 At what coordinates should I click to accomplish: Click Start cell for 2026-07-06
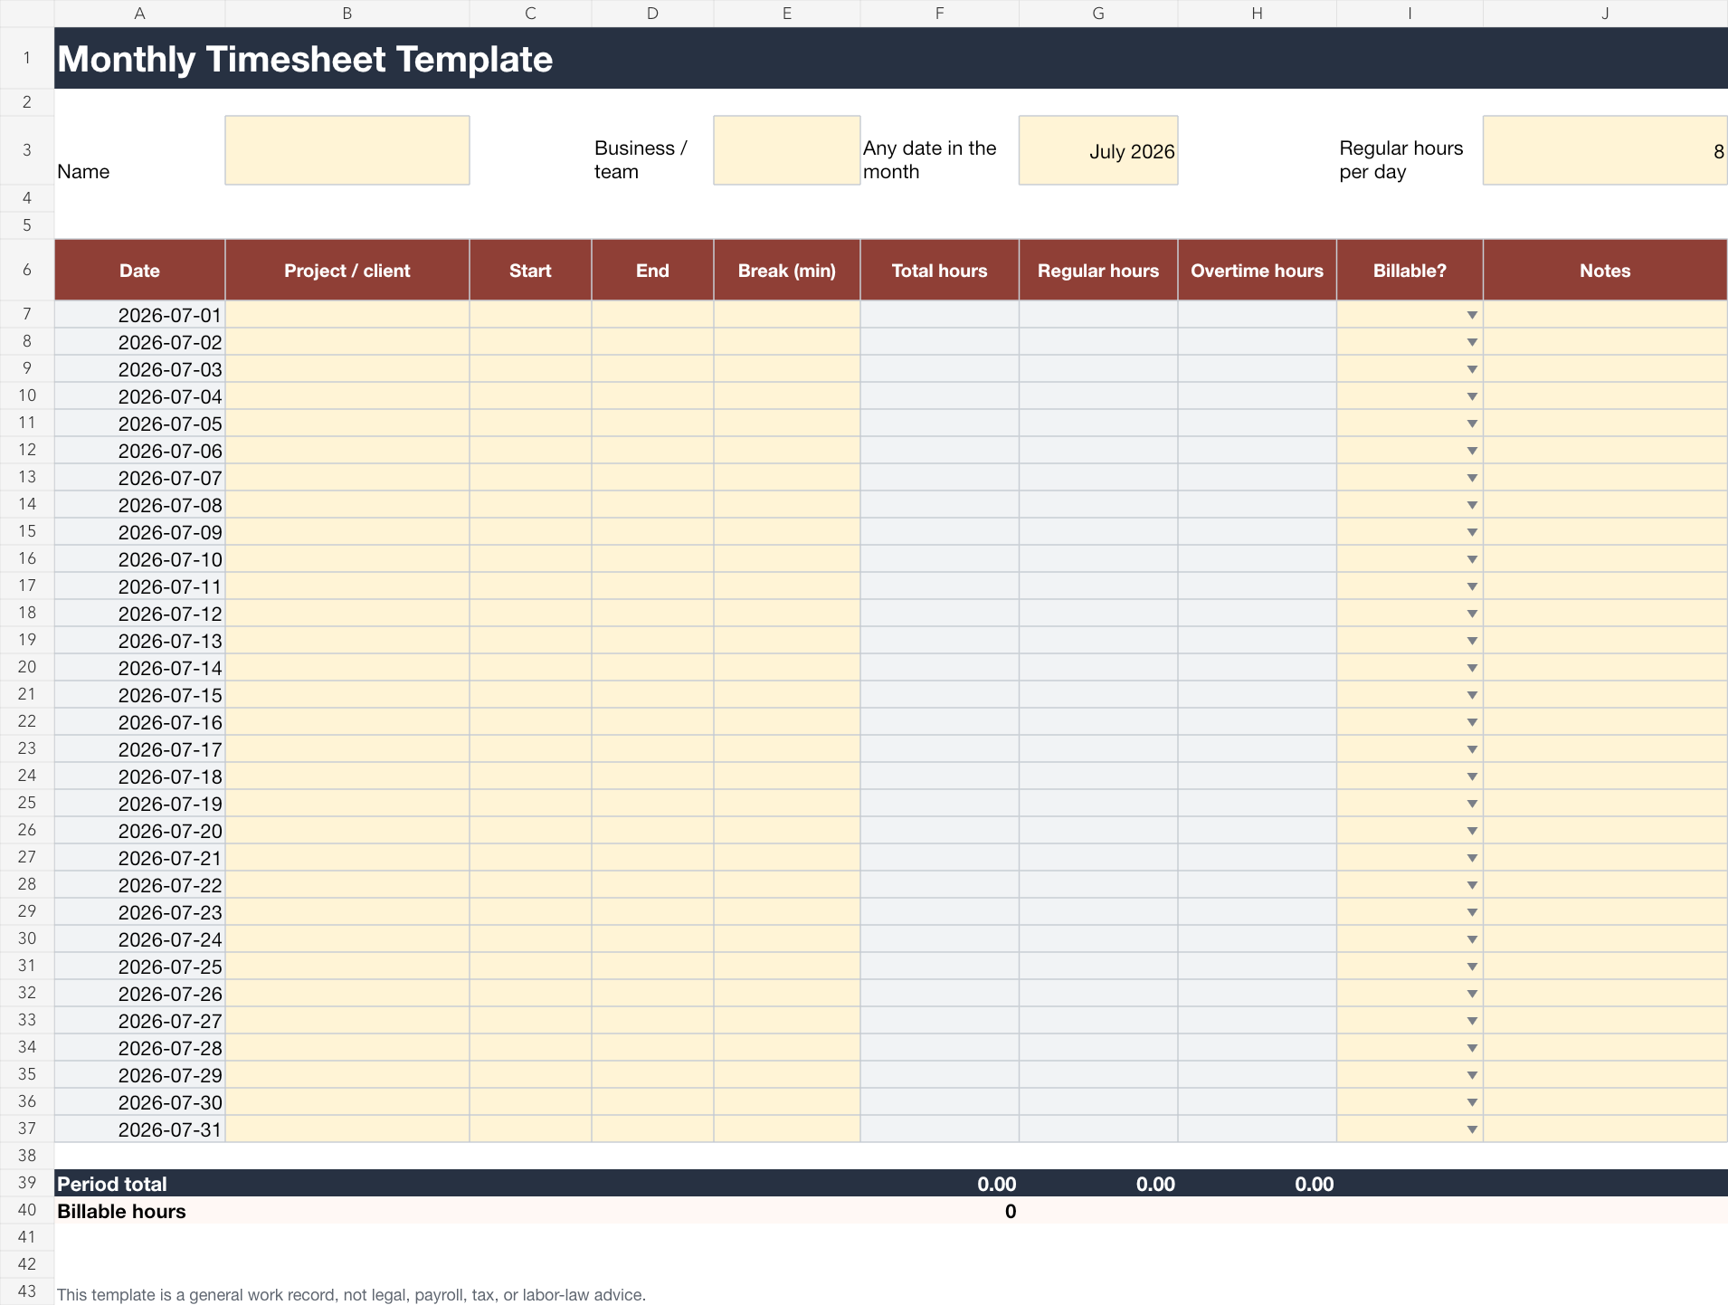pos(530,451)
